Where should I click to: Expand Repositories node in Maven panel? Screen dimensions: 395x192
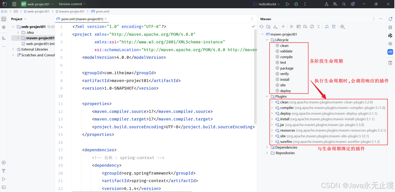point(267,153)
